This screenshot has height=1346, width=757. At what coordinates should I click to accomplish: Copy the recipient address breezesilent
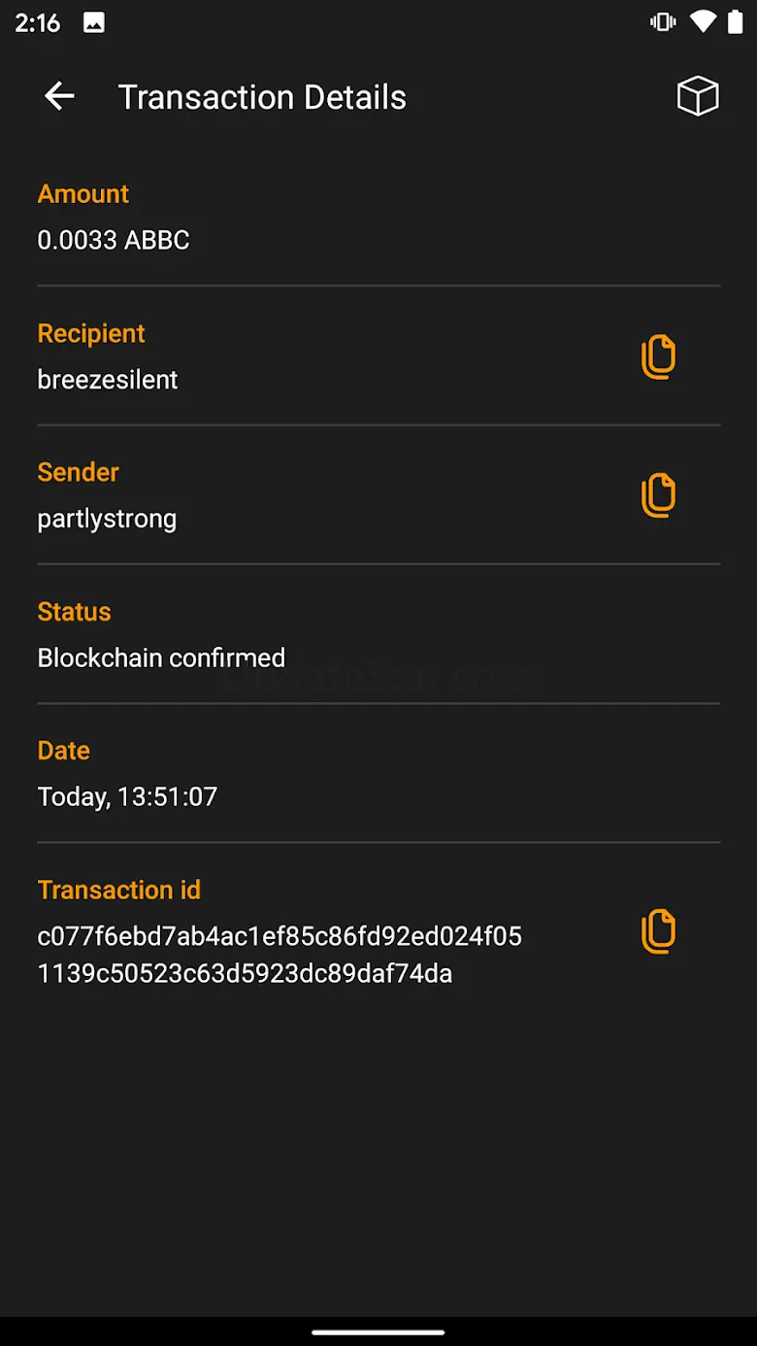658,356
